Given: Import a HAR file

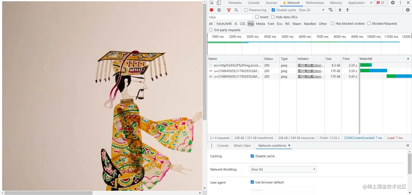Looking at the screenshot, I should [x=340, y=10].
